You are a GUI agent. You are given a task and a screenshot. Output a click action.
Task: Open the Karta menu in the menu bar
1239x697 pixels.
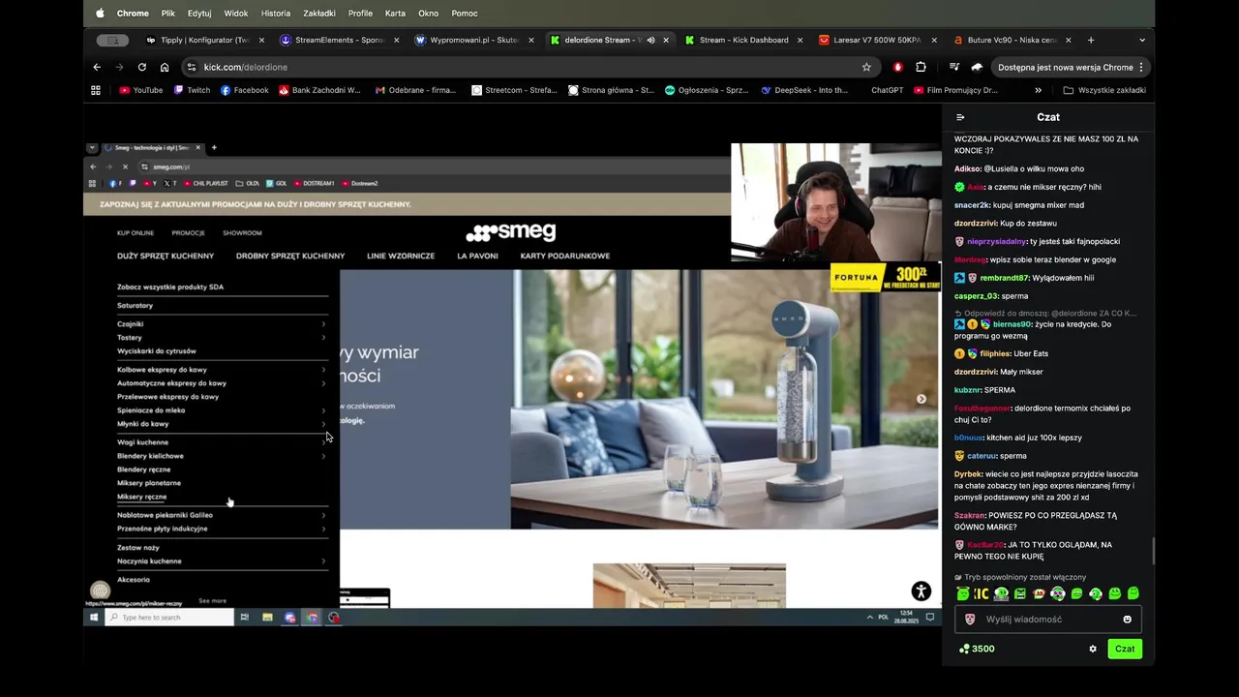coord(395,14)
